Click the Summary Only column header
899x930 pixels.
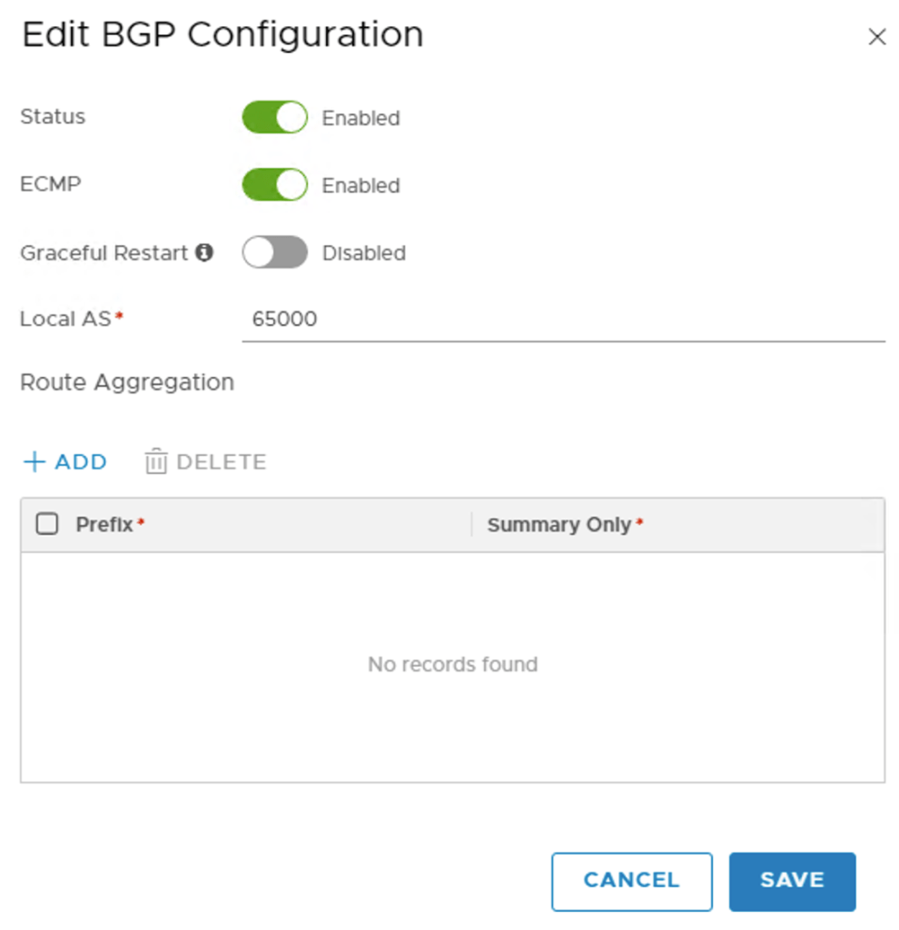click(558, 525)
